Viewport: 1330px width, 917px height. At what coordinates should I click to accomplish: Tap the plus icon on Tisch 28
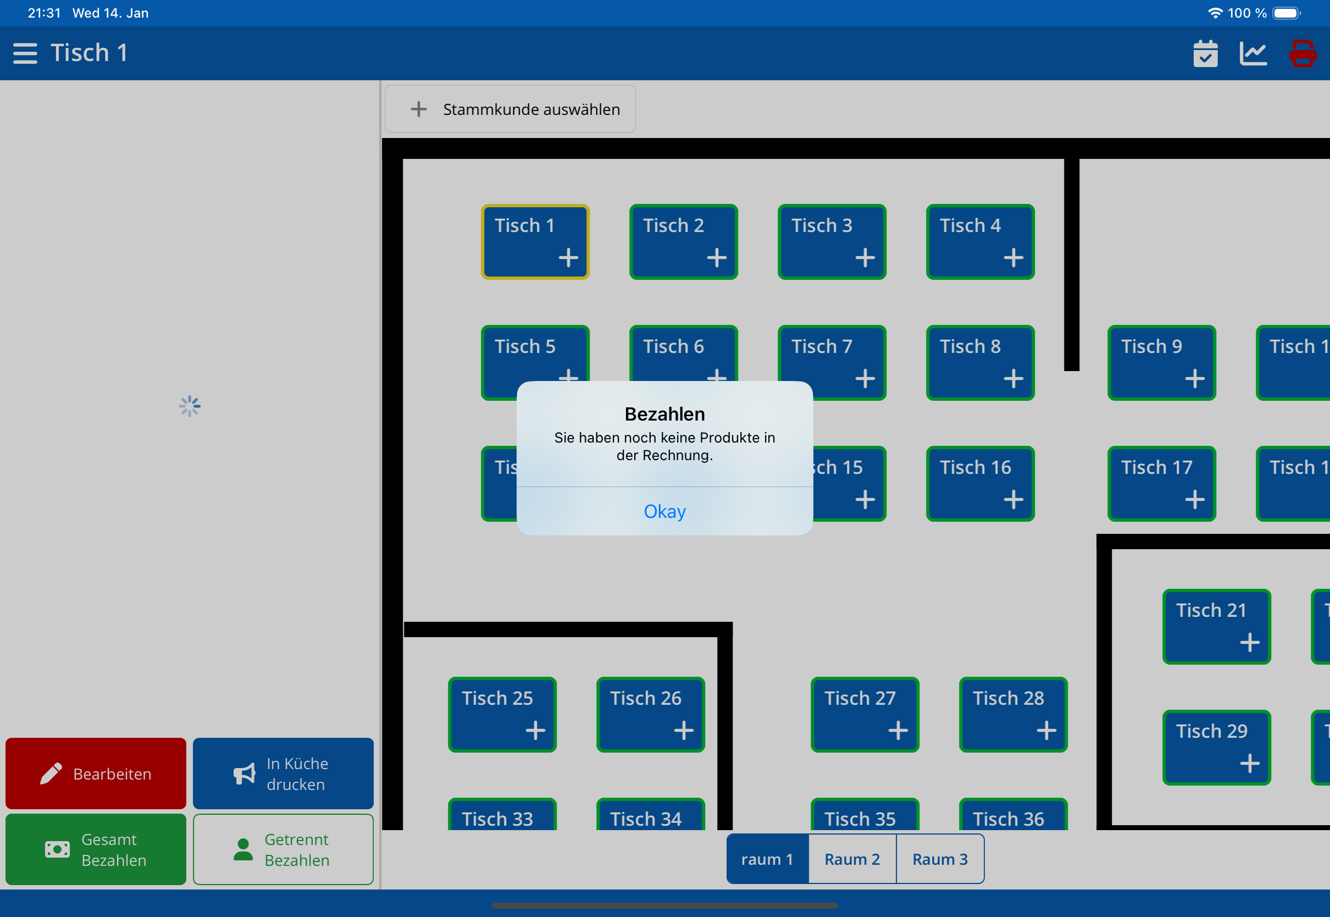pos(1046,730)
